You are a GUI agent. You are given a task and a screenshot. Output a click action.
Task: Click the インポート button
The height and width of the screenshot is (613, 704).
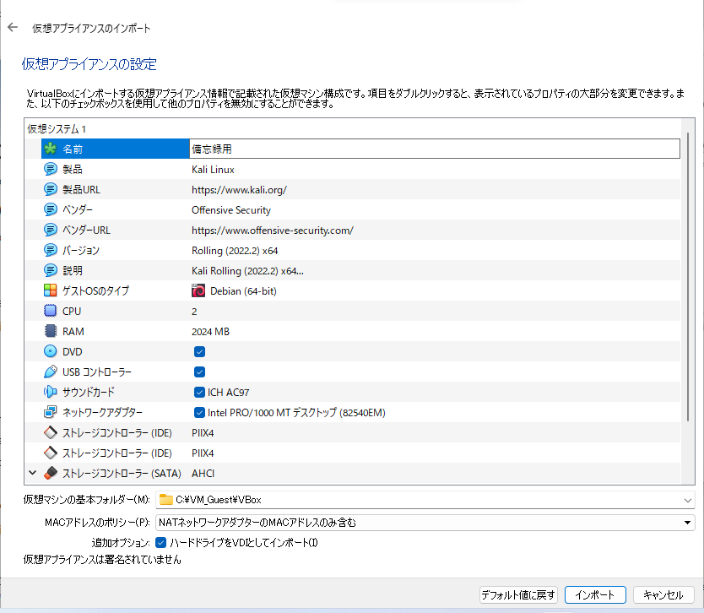595,594
